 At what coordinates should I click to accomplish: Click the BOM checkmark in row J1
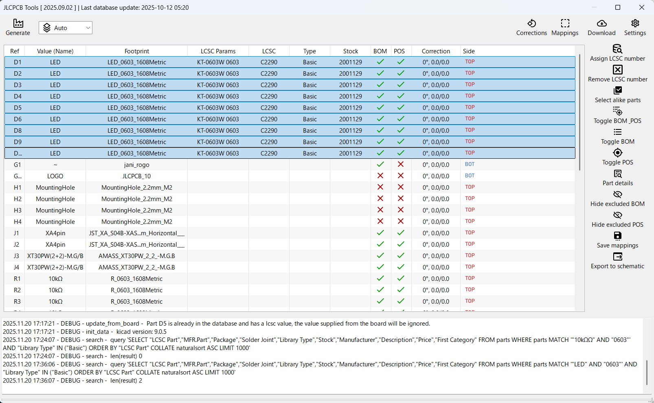[380, 233]
